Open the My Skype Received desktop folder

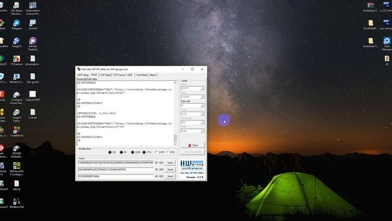pos(17,9)
